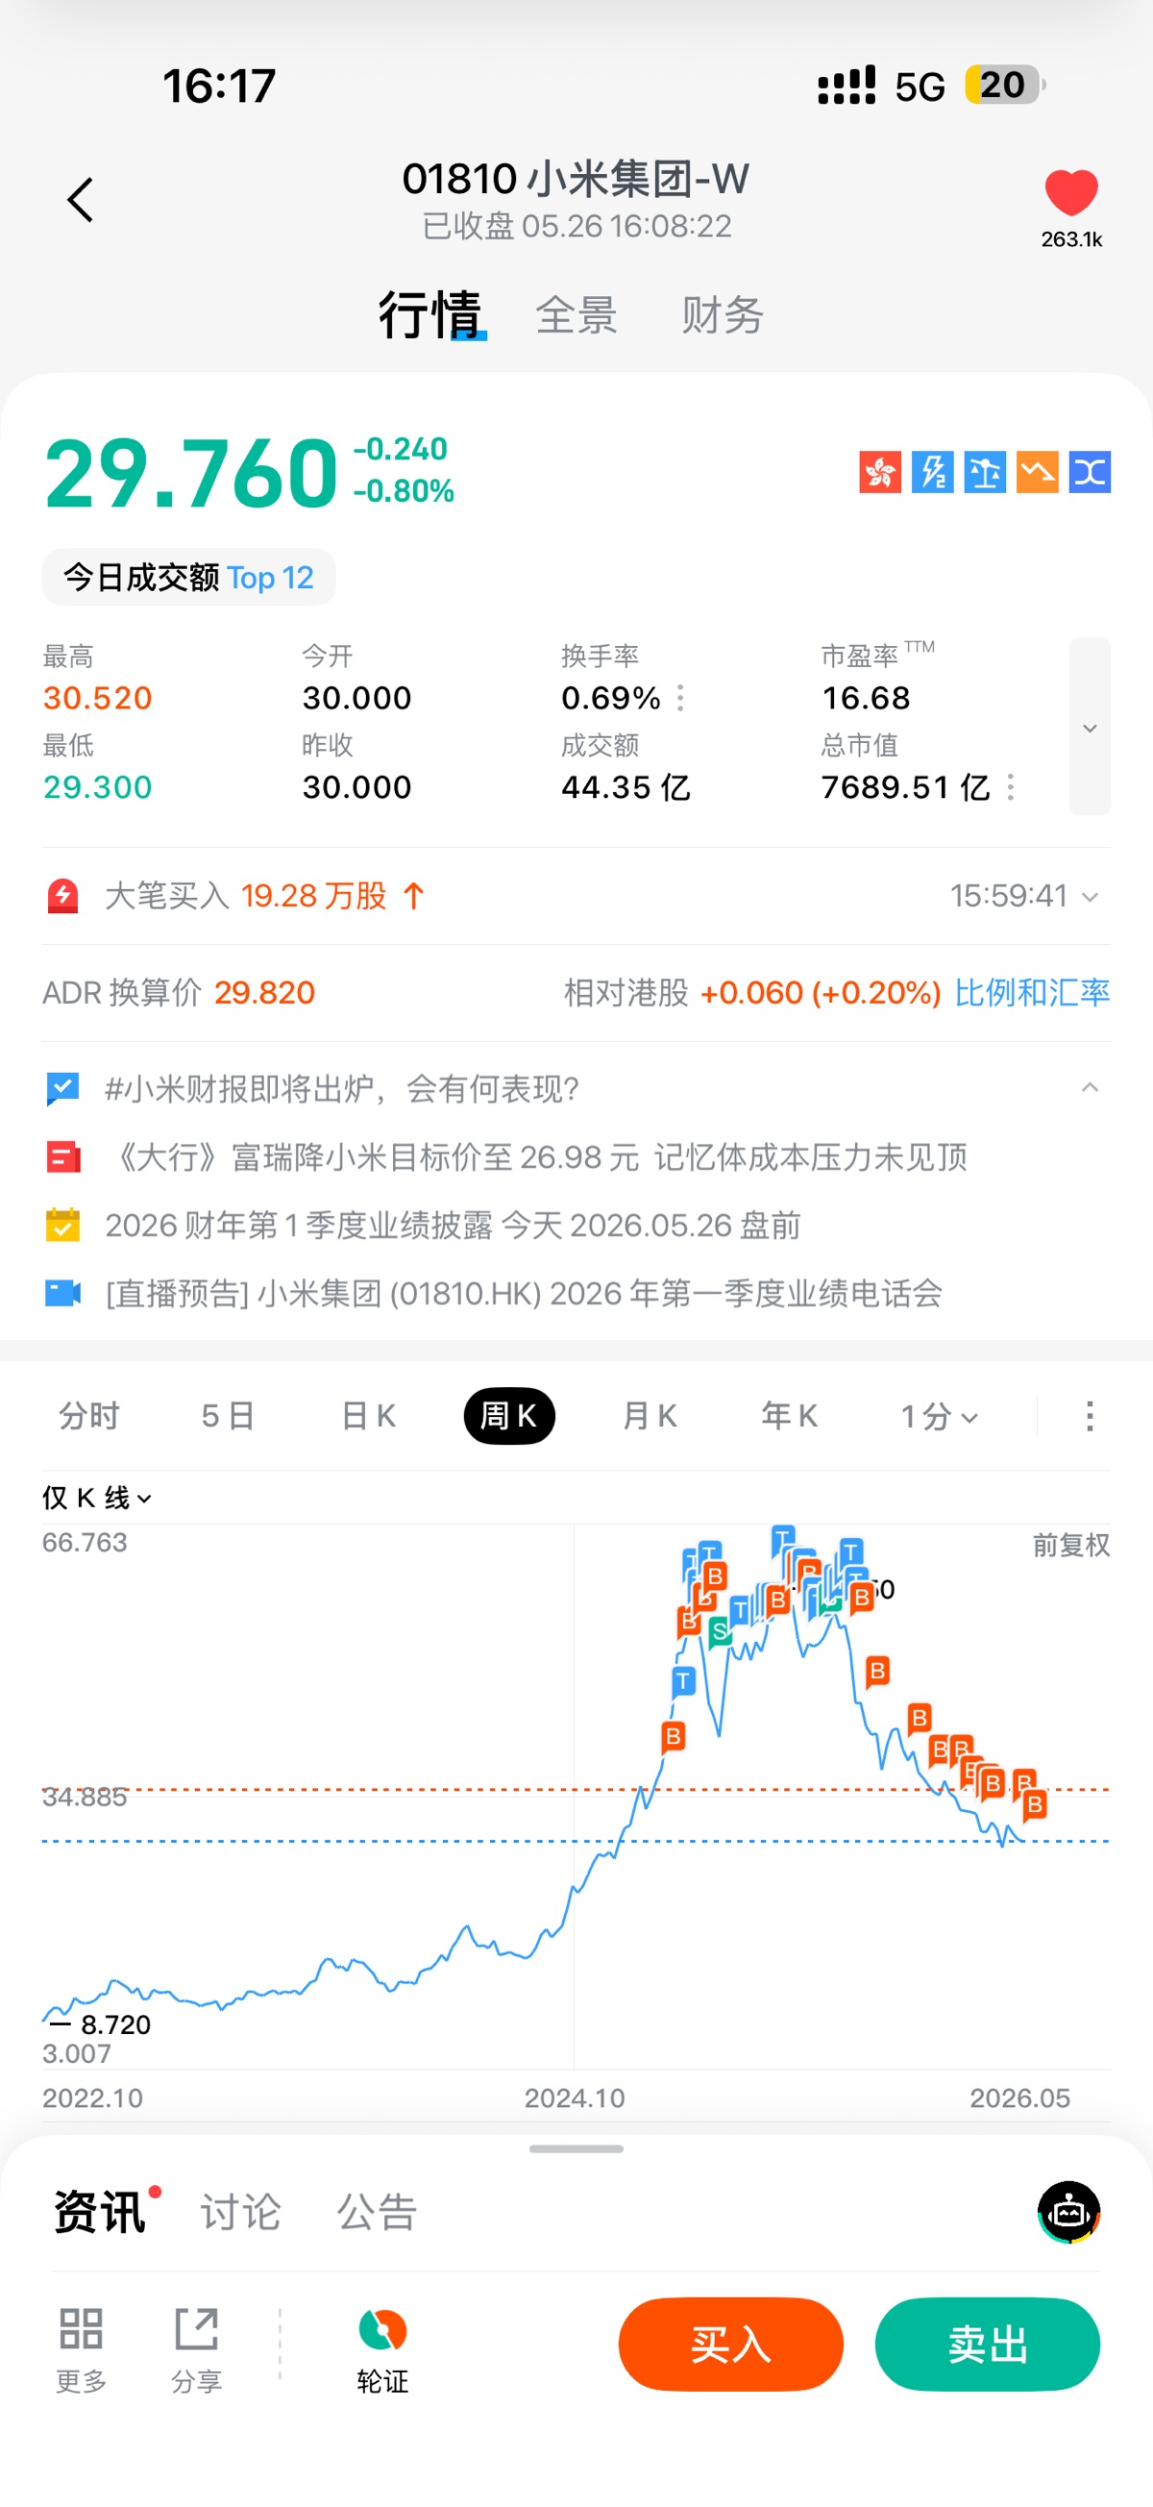The width and height of the screenshot is (1153, 2507).
Task: Open the 《大行》富瑞降小米目标价 news item
Action: pos(536,1157)
